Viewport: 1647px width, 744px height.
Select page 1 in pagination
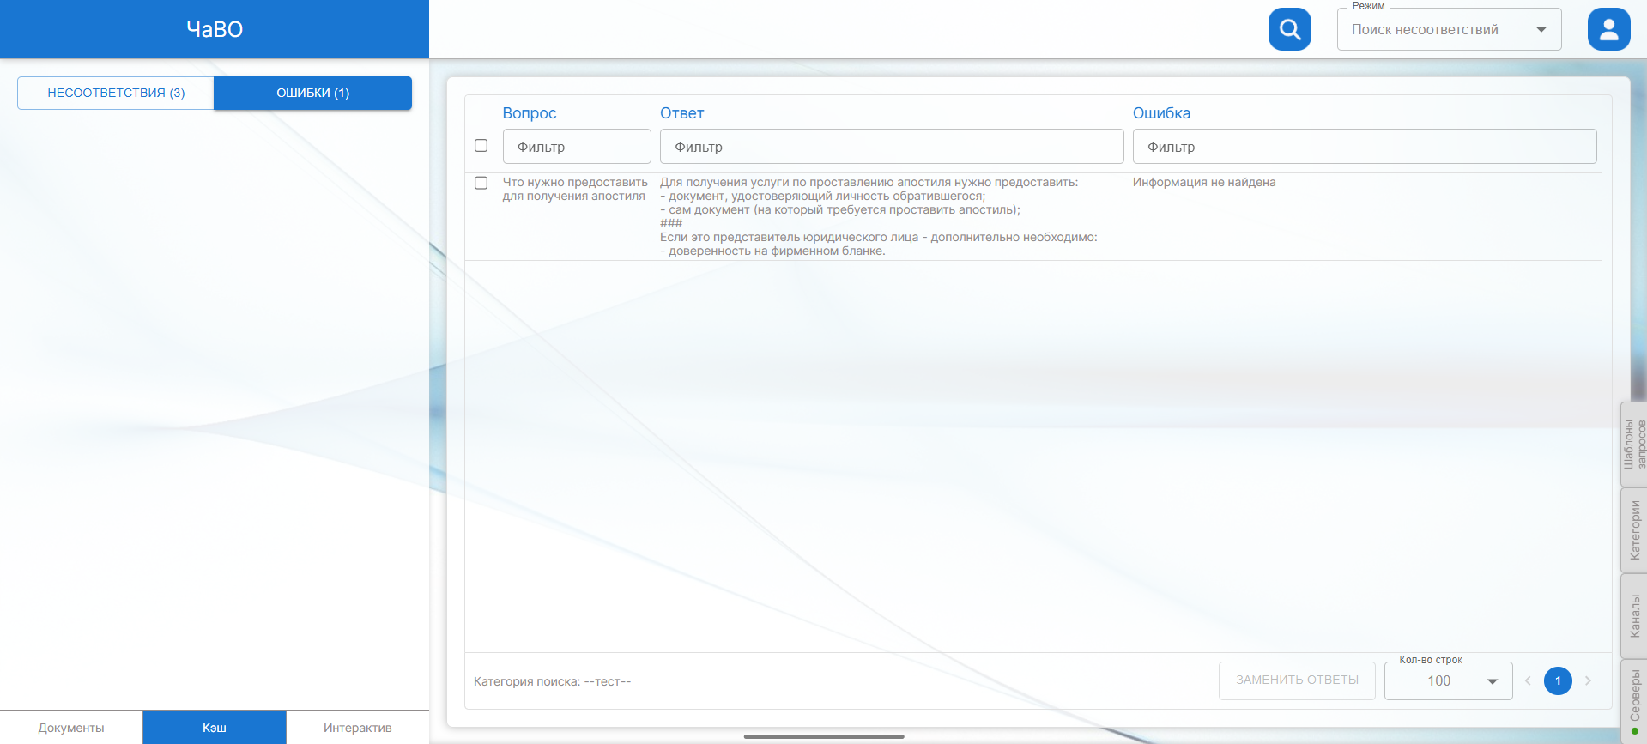(1558, 680)
